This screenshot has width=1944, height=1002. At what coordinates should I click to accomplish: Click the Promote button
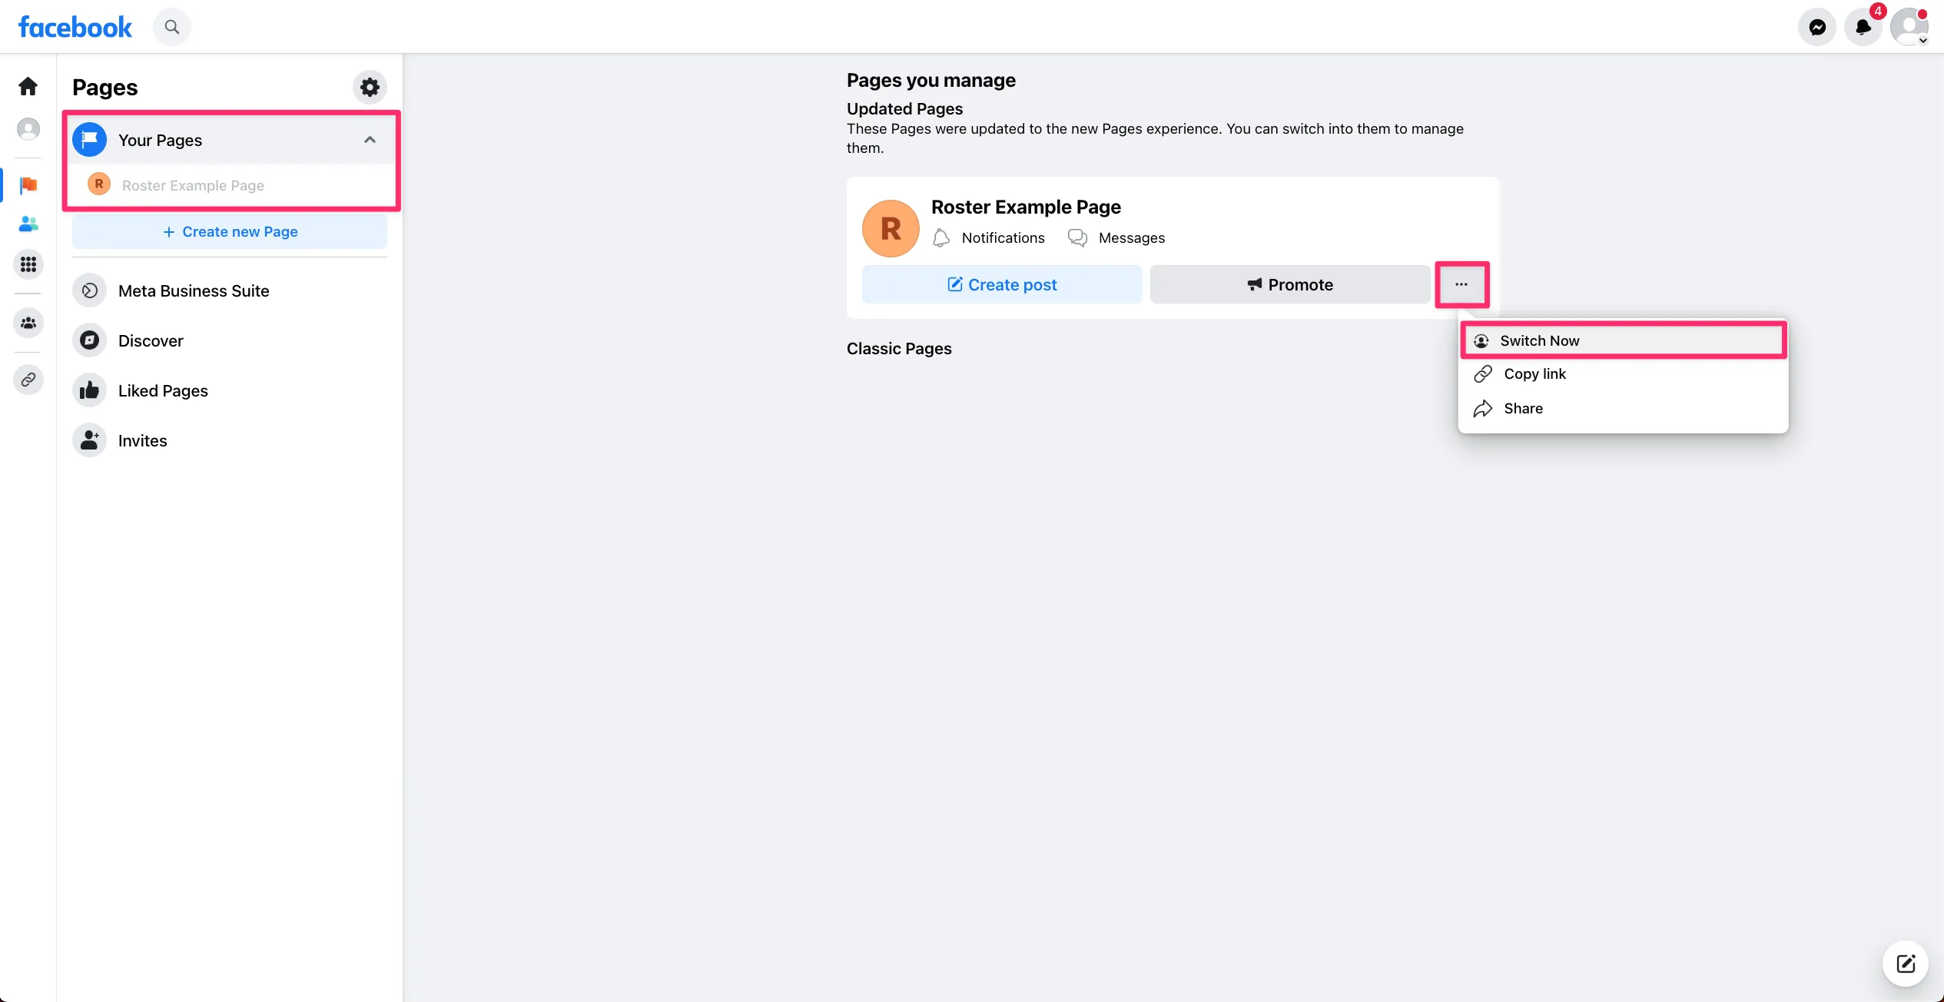[x=1290, y=284]
